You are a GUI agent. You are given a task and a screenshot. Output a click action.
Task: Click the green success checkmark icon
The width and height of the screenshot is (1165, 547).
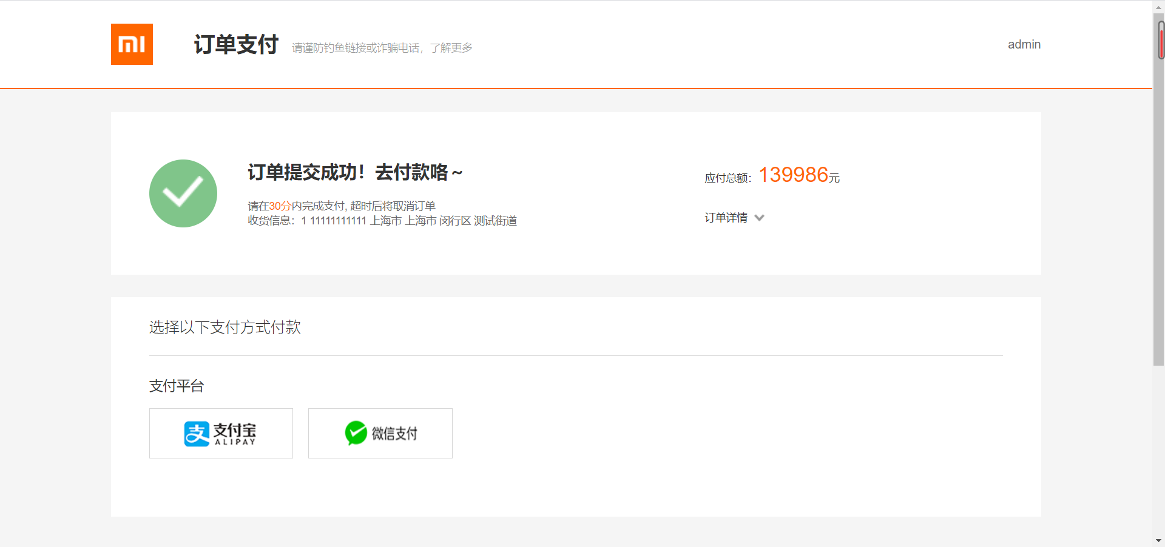(183, 193)
